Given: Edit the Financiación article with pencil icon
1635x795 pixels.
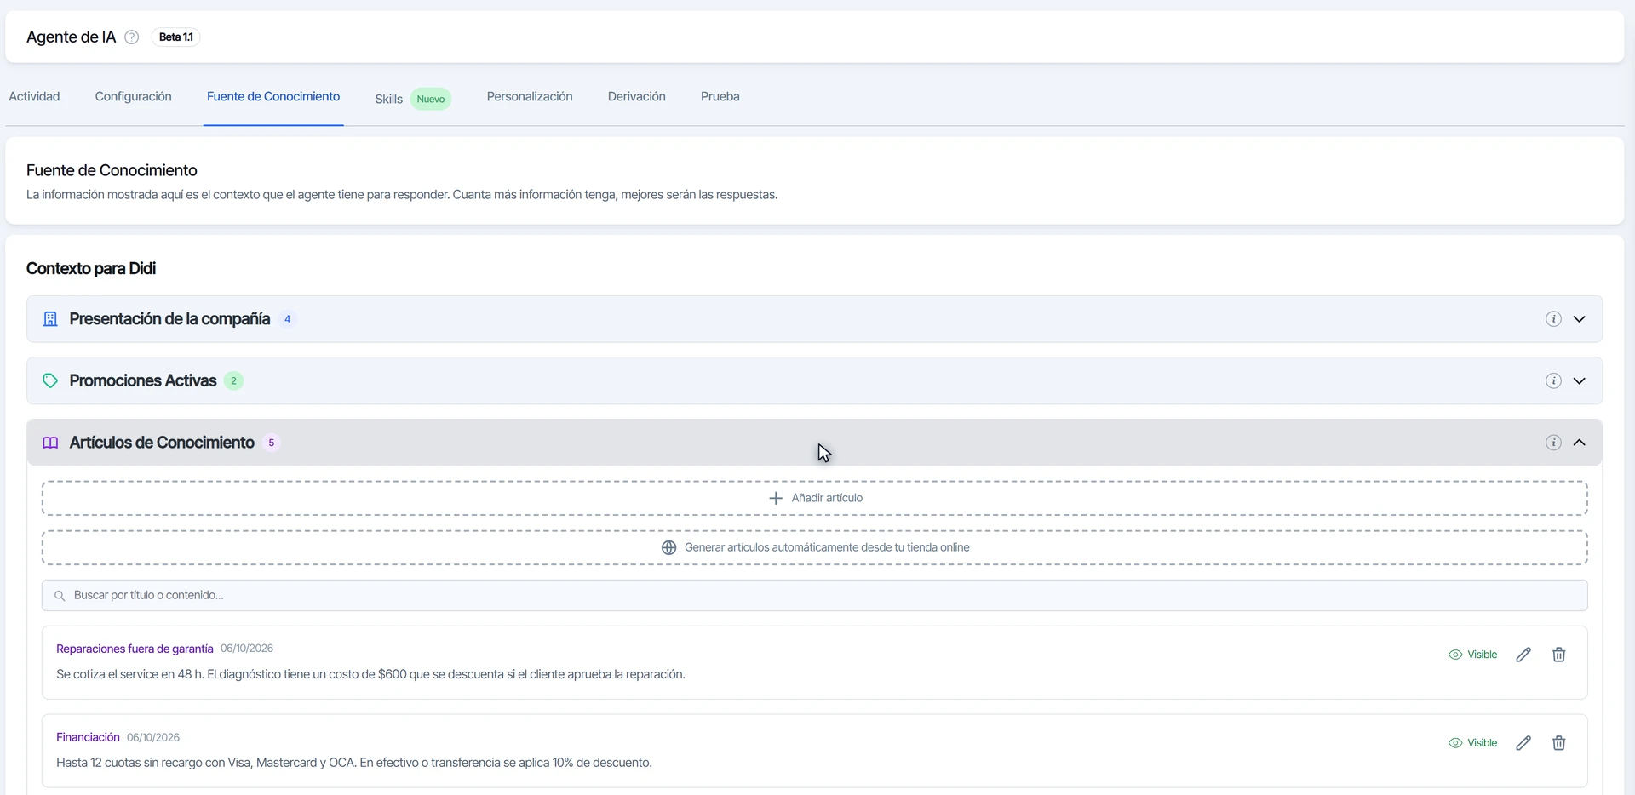Looking at the screenshot, I should (x=1523, y=743).
